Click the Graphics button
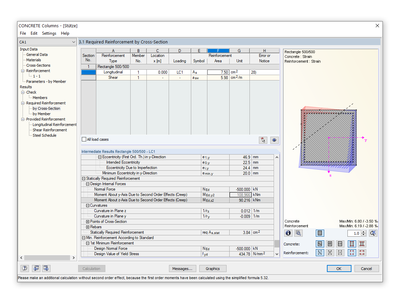Image resolution: width=404 pixels, height=303 pixels. point(213,269)
